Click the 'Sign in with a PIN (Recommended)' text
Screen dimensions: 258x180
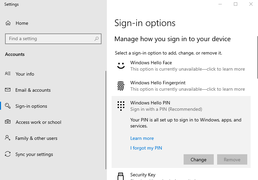(166, 109)
